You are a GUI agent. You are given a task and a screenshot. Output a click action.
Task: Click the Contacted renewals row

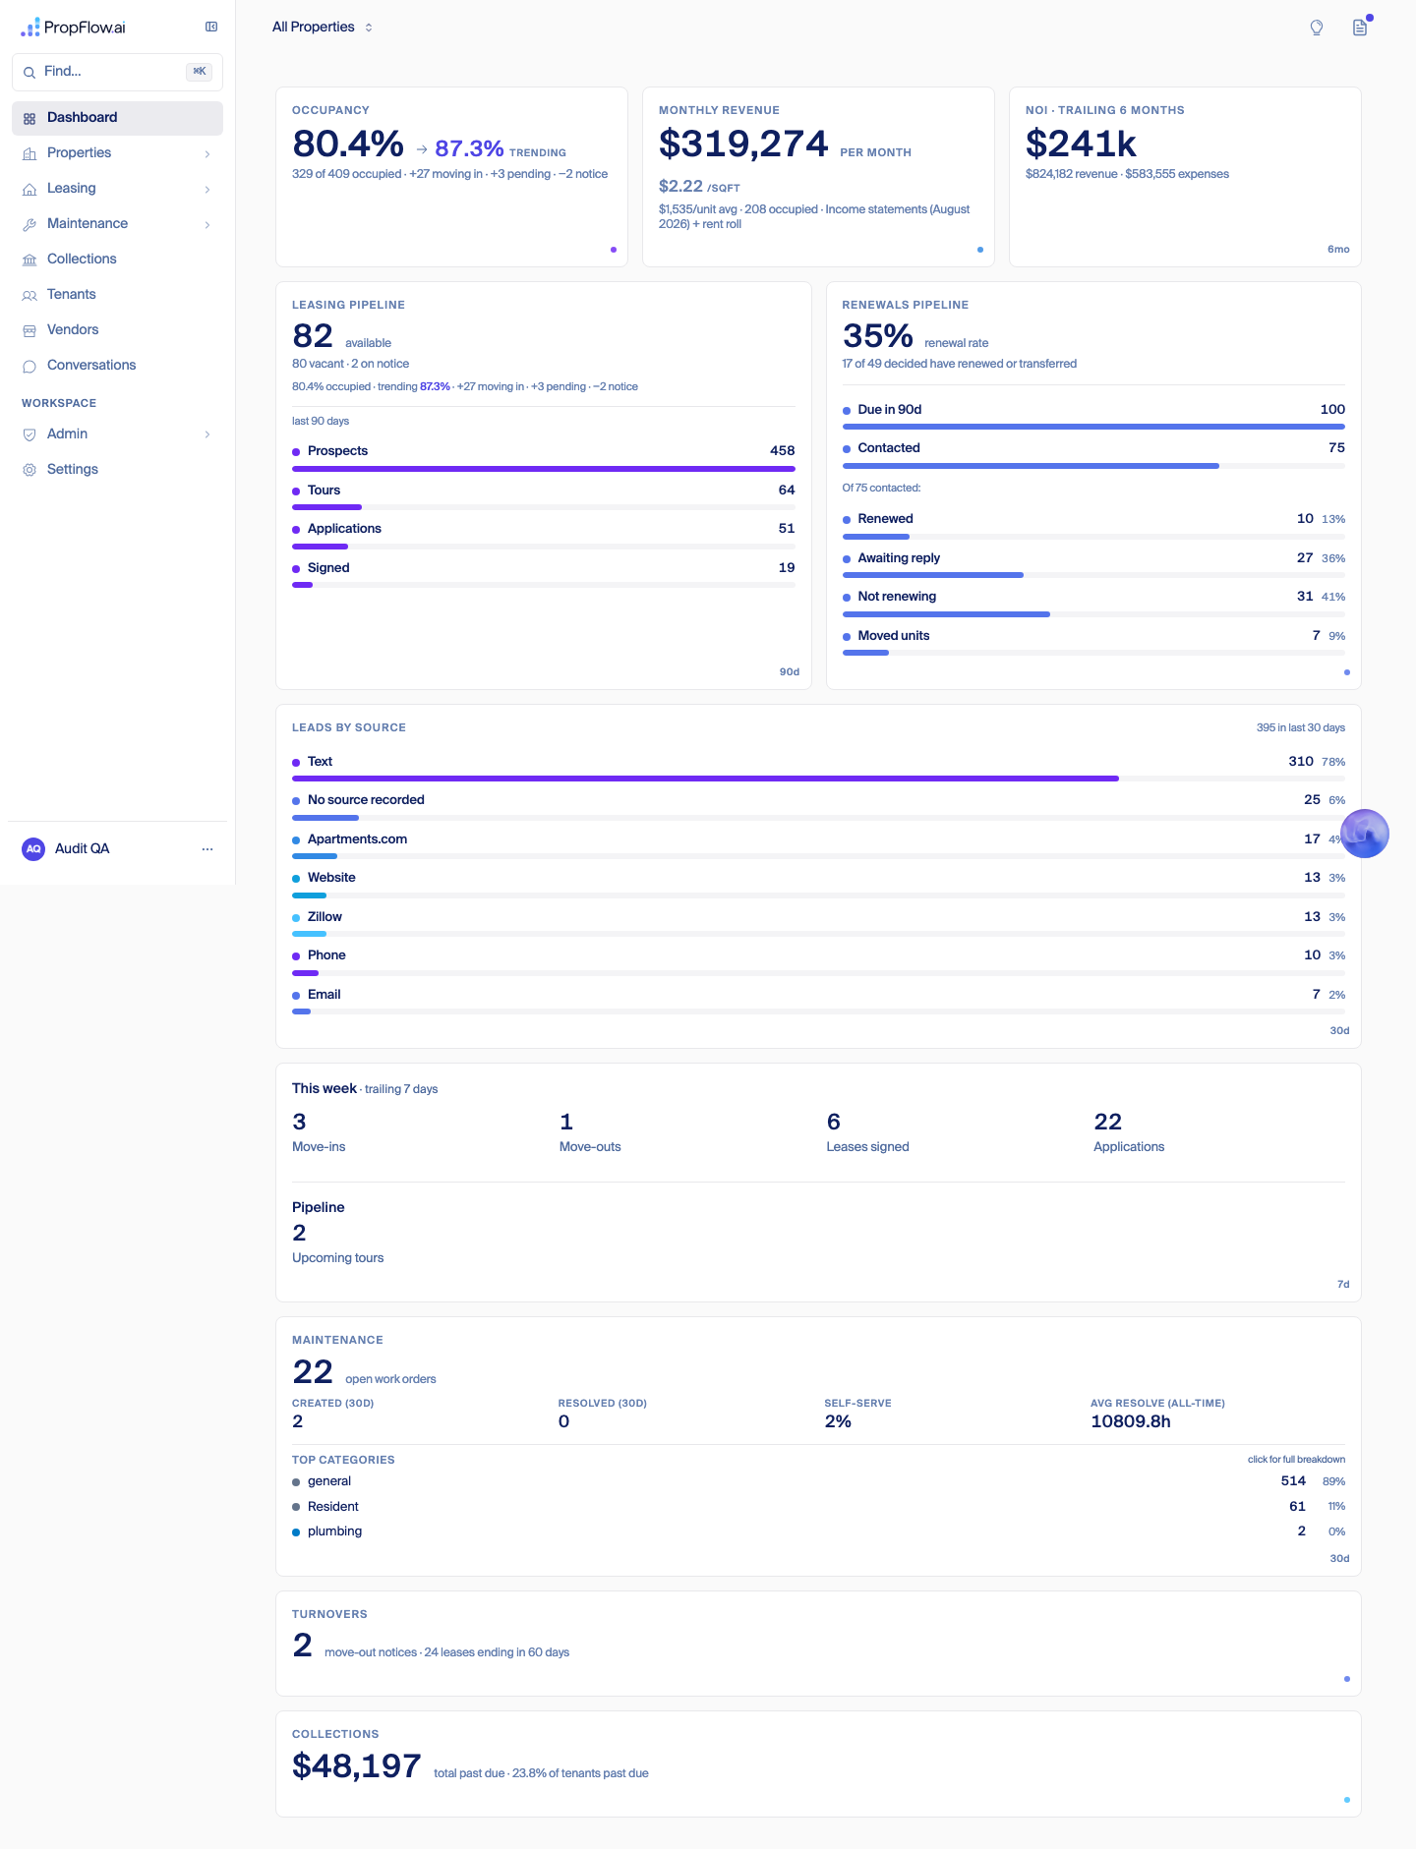point(1093,455)
